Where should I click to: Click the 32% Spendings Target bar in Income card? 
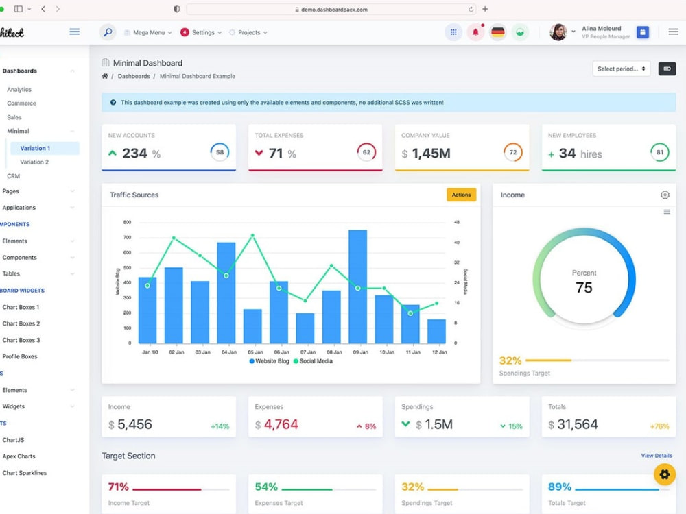pos(598,360)
